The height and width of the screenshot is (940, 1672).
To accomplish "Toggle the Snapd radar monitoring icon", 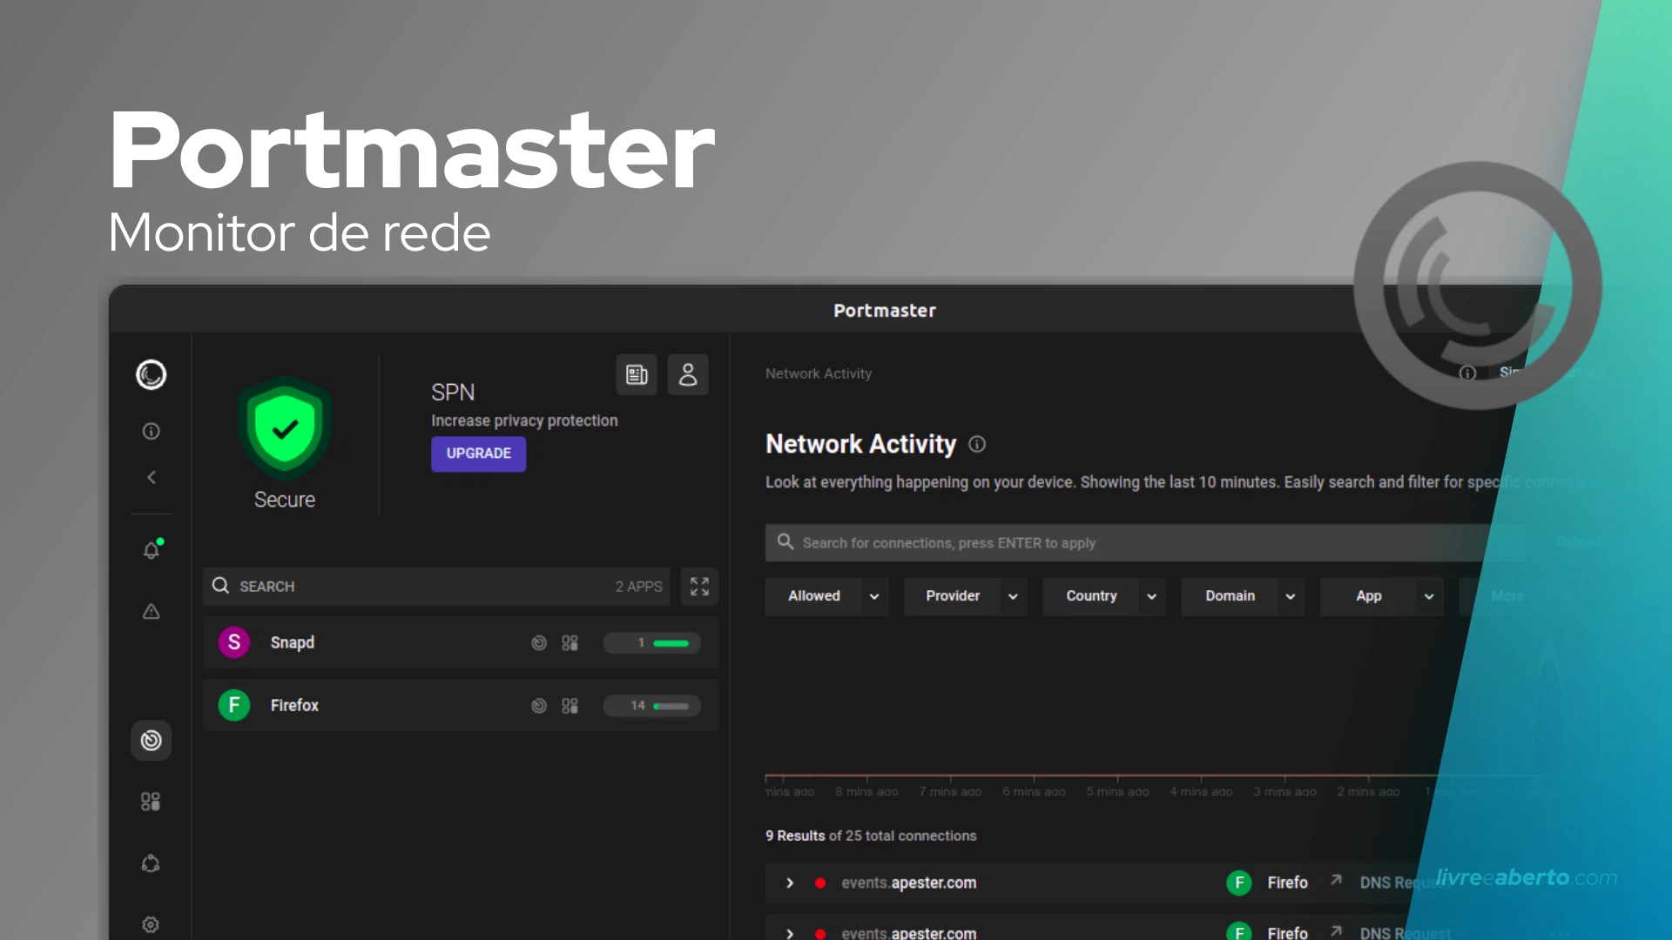I will (x=539, y=642).
